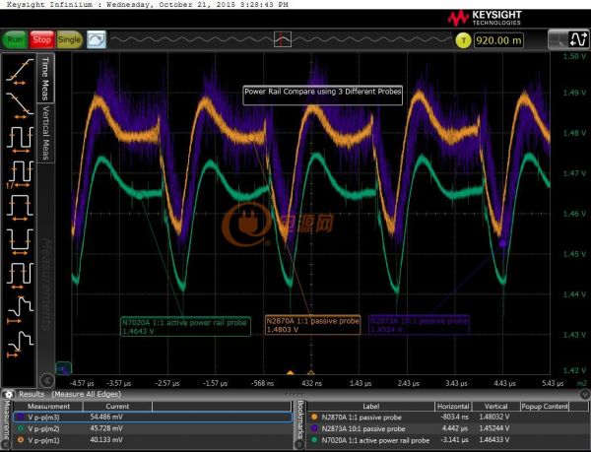Edit the 920.00 m trigger level field
This screenshot has width=591, height=452.
(498, 40)
